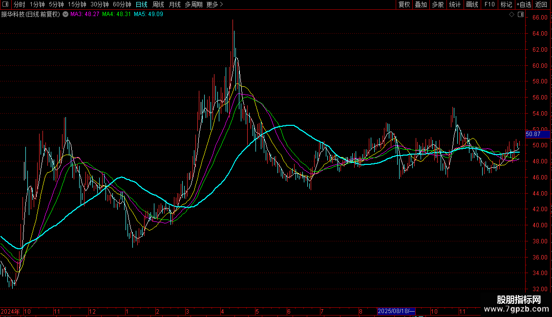The height and width of the screenshot is (317, 552).
Task: Select the 30分钟 period tab
Action: point(100,4)
